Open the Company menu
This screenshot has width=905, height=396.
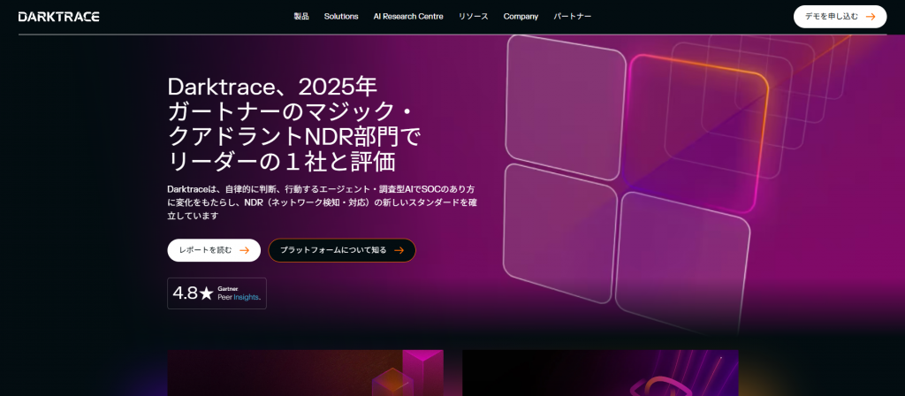[521, 17]
